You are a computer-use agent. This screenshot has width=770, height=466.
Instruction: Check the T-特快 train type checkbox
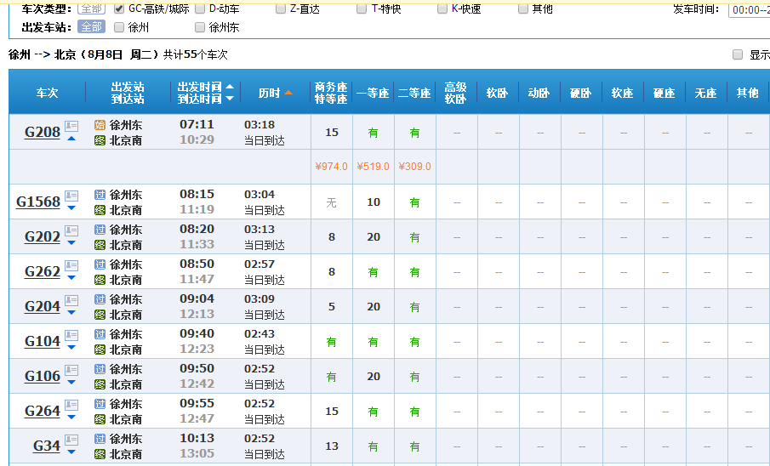point(362,9)
